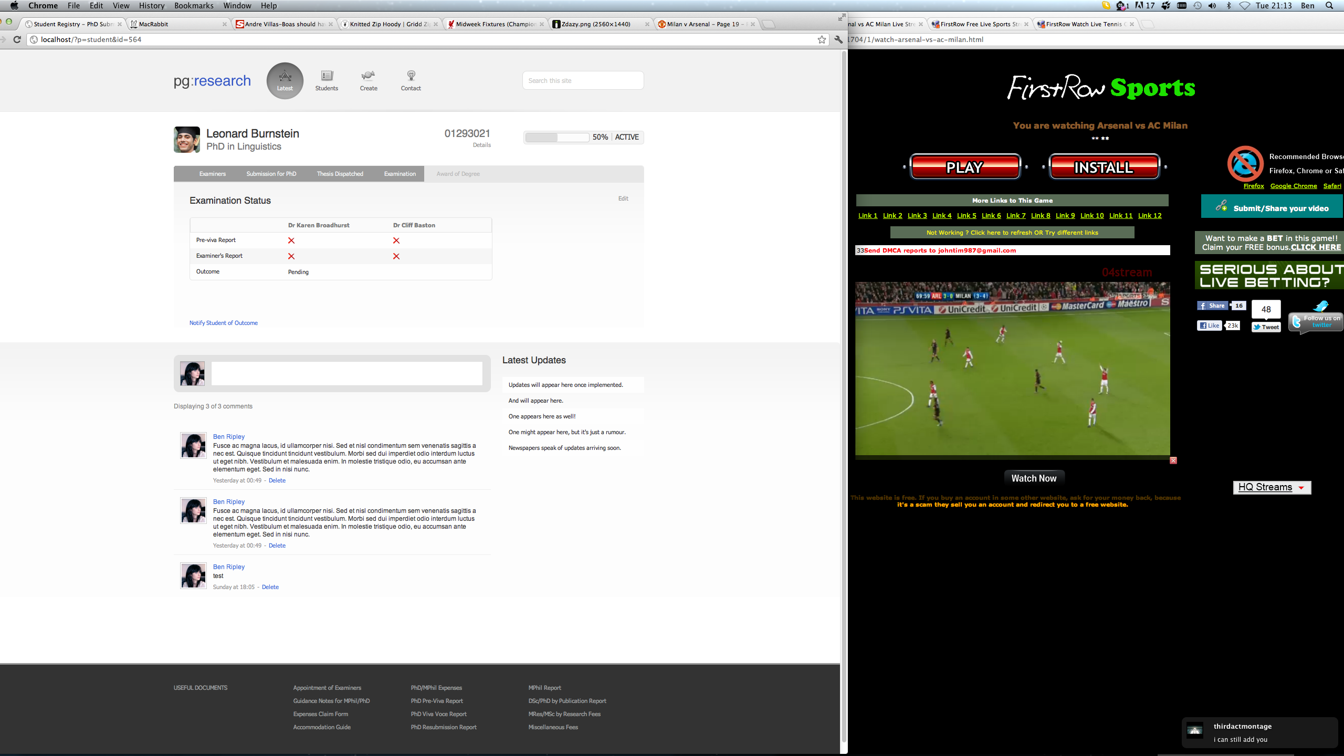The width and height of the screenshot is (1344, 756).
Task: Switch to Thesis Dispatched tab
Action: pyautogui.click(x=340, y=174)
